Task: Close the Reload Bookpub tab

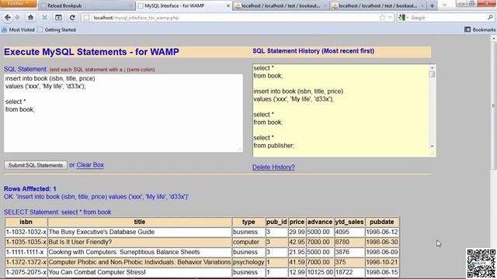Action: pyautogui.click(x=131, y=5)
